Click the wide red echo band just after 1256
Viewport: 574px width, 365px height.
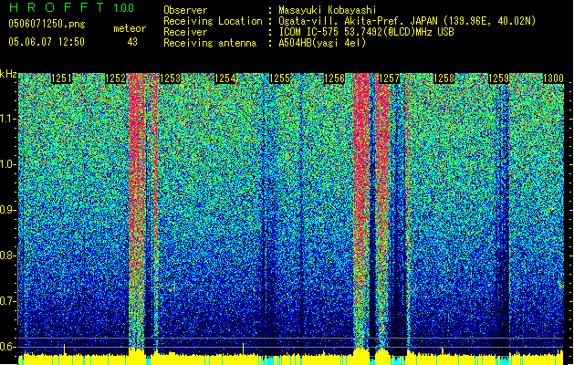click(361, 213)
